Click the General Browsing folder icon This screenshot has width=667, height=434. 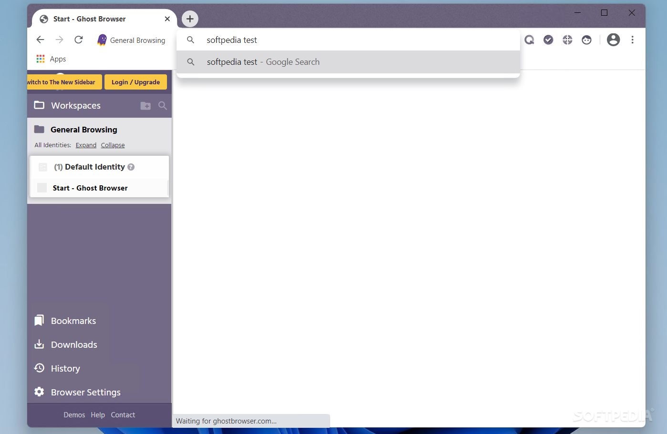(x=39, y=129)
